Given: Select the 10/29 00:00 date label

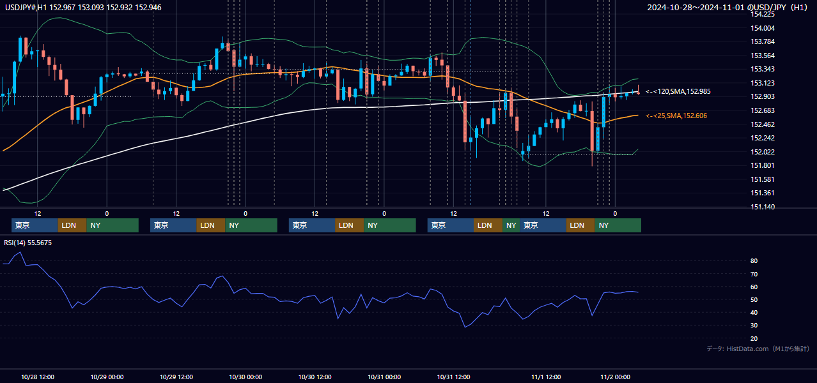Looking at the screenshot, I should click(x=107, y=377).
